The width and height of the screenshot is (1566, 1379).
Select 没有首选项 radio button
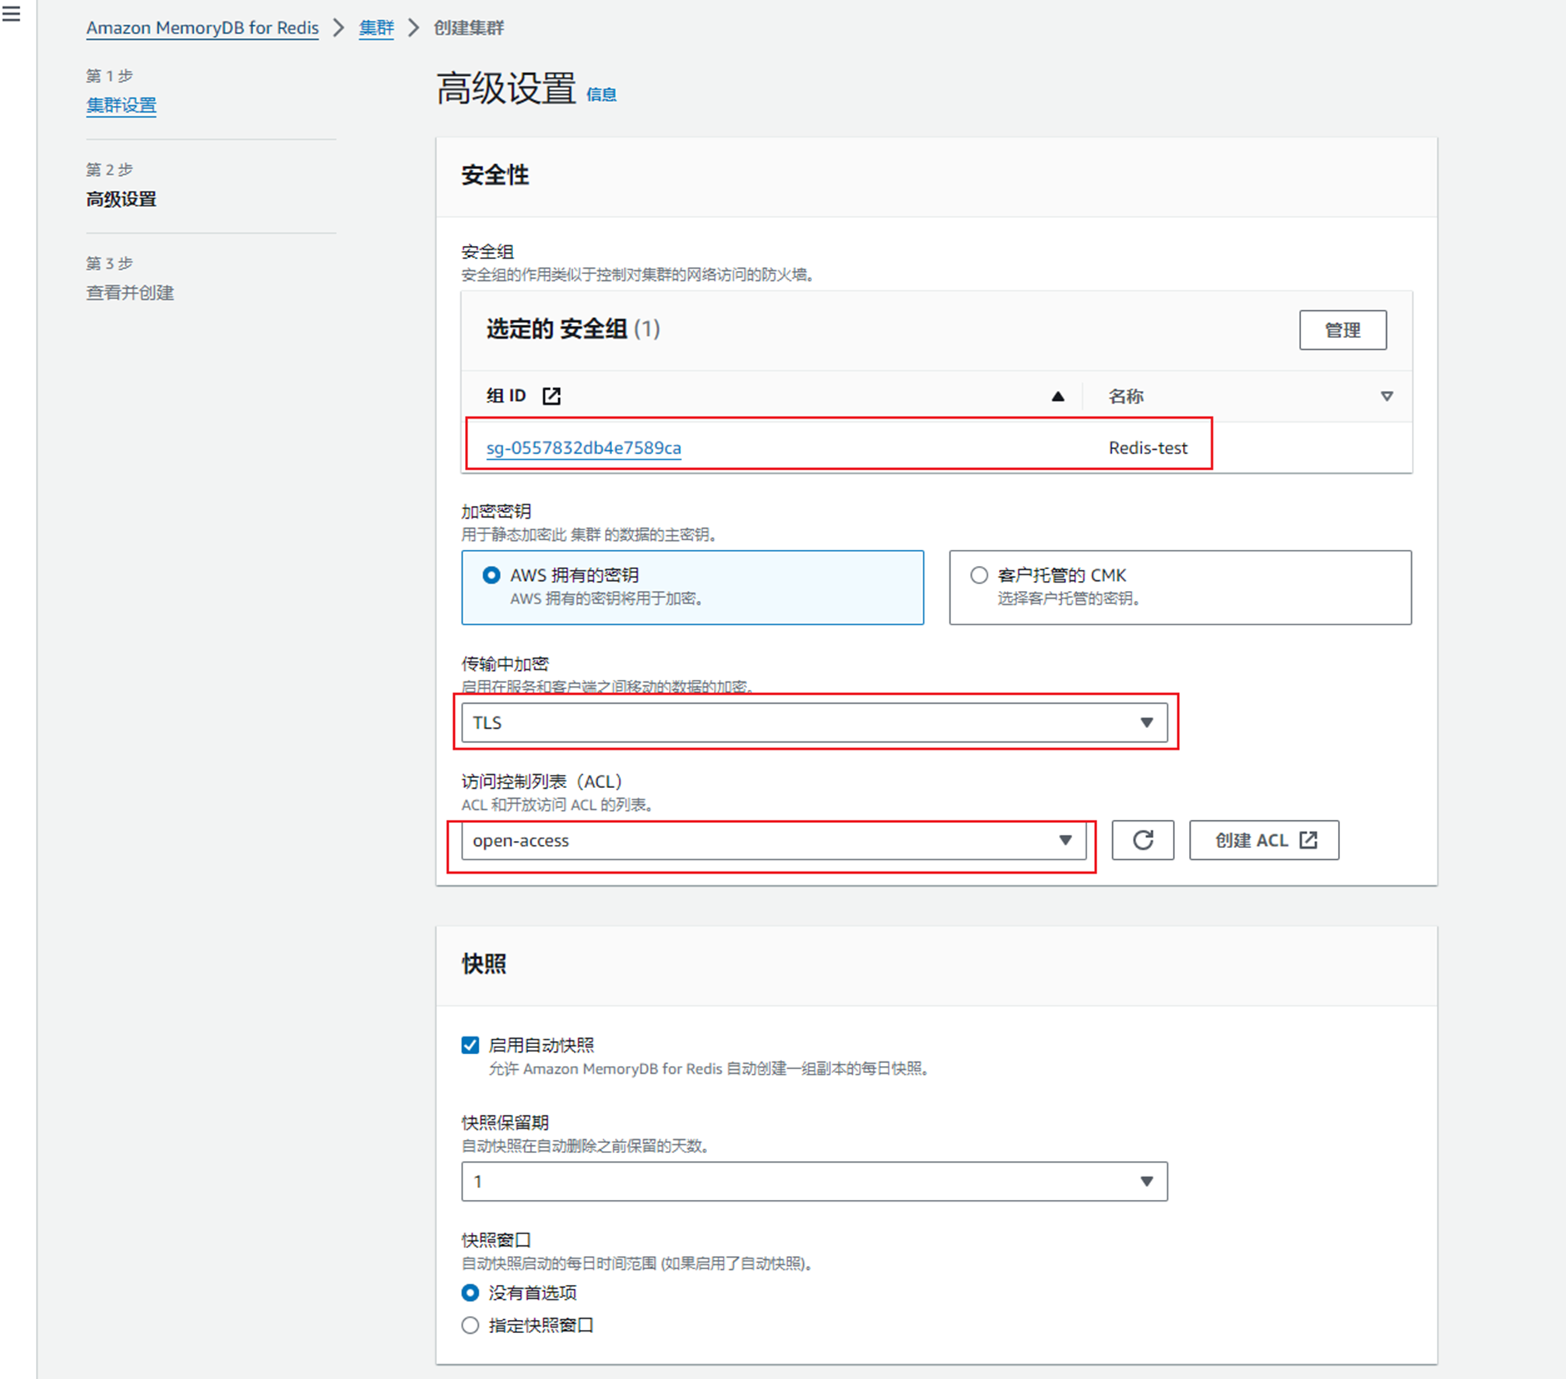tap(470, 1293)
